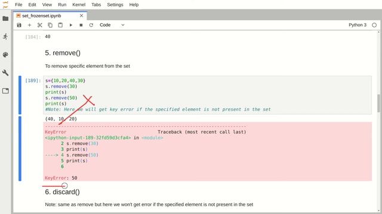The height and width of the screenshot is (214, 382).
Task: Click the discard() note about no error text
Action: (149, 204)
